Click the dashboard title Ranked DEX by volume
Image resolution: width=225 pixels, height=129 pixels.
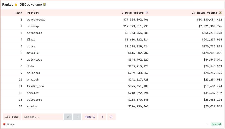(24, 5)
